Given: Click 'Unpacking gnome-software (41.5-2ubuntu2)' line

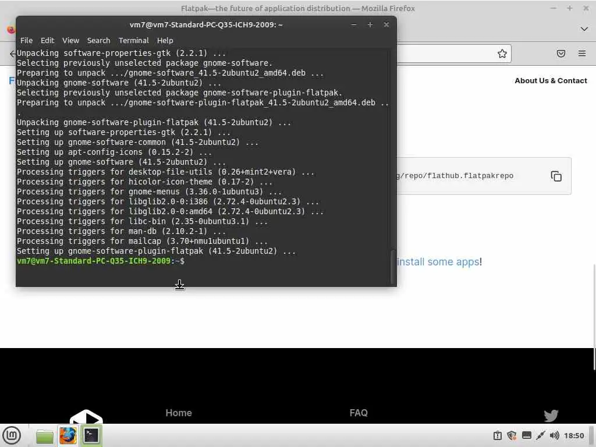Looking at the screenshot, I should (119, 83).
